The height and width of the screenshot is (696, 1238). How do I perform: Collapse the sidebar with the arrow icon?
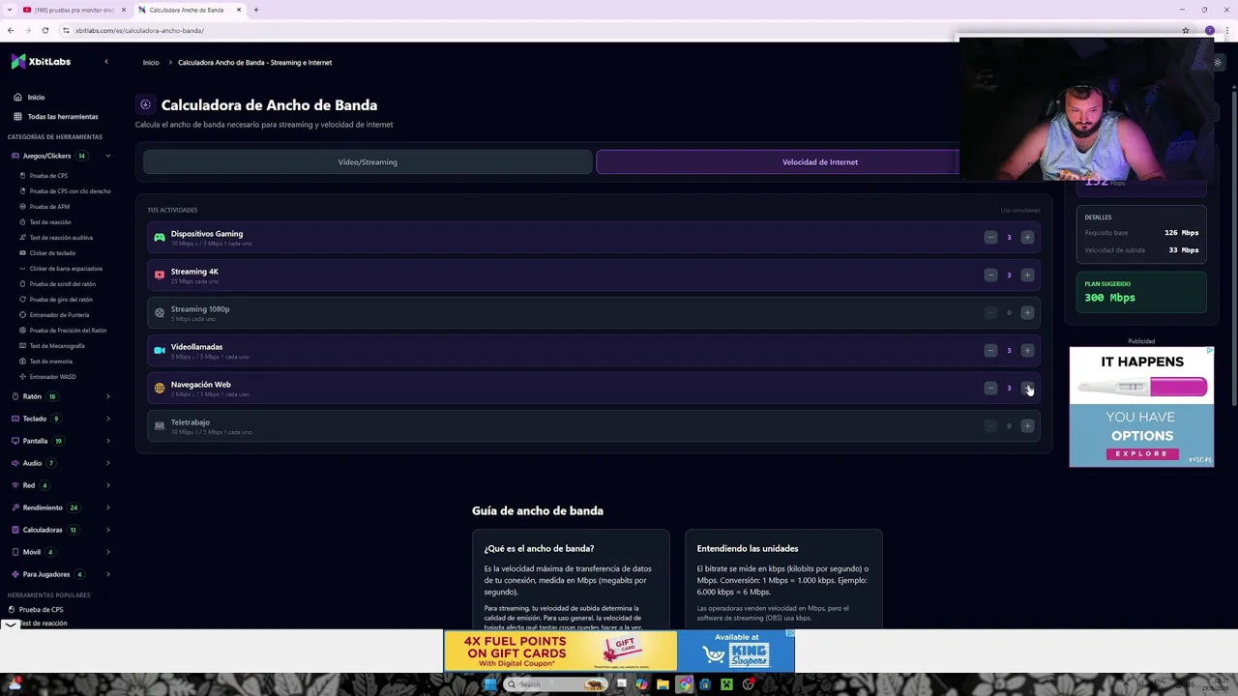click(x=106, y=62)
